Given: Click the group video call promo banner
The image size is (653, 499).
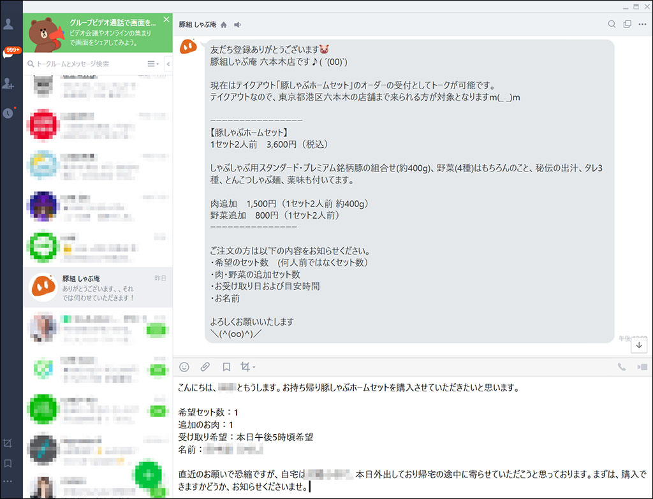Looking at the screenshot, I should pyautogui.click(x=98, y=33).
